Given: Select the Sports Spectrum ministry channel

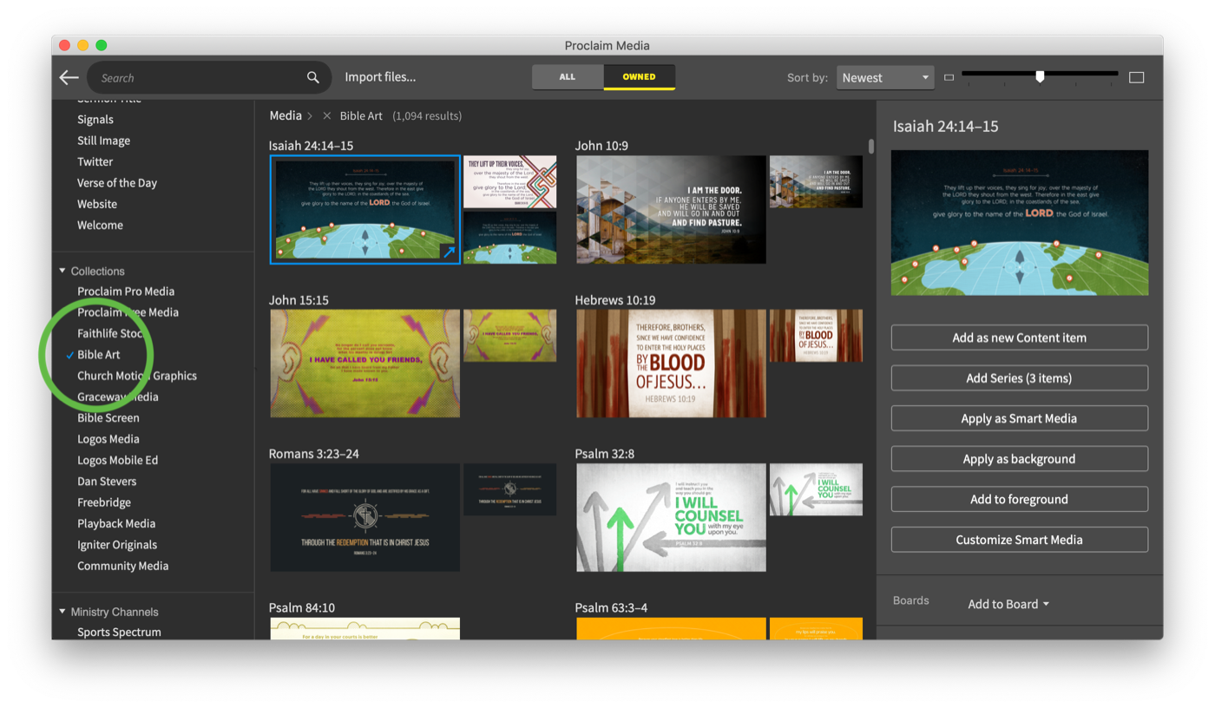Looking at the screenshot, I should [119, 632].
